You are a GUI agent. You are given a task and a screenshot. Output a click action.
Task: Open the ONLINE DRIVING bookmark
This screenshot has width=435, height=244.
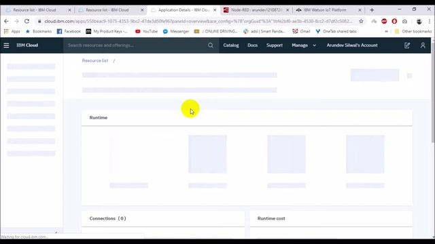(216, 31)
